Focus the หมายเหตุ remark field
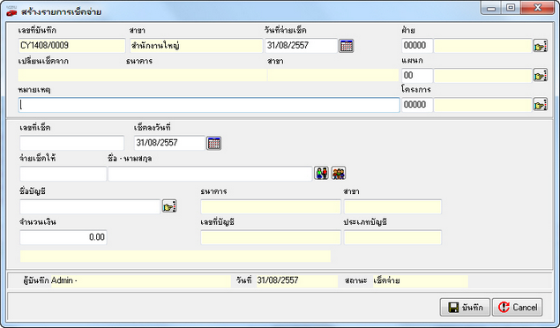Image resolution: width=560 pixels, height=328 pixels. tap(209, 105)
